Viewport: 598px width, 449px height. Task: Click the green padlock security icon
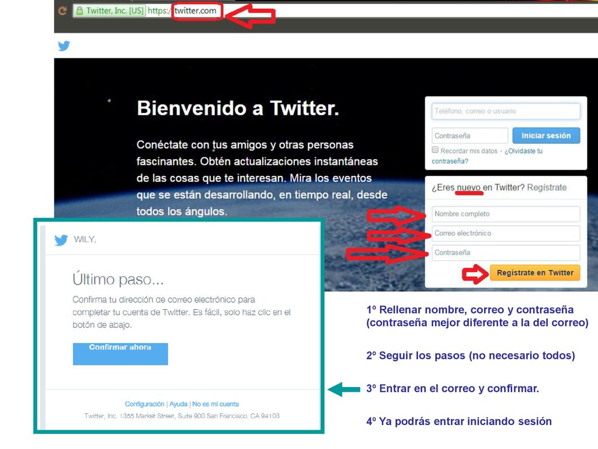coord(79,11)
